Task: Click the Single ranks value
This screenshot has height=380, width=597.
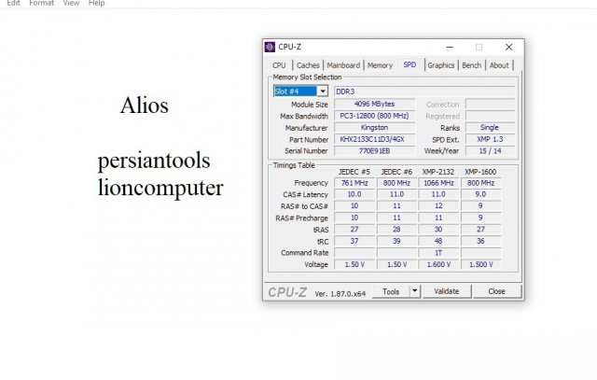Action: pyautogui.click(x=490, y=127)
